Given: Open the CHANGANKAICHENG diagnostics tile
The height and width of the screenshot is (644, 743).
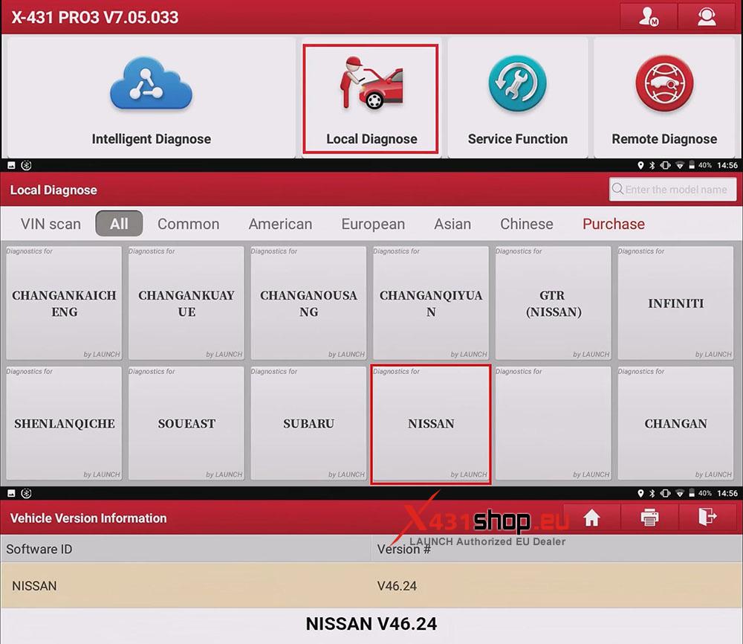Looking at the screenshot, I should 64,303.
